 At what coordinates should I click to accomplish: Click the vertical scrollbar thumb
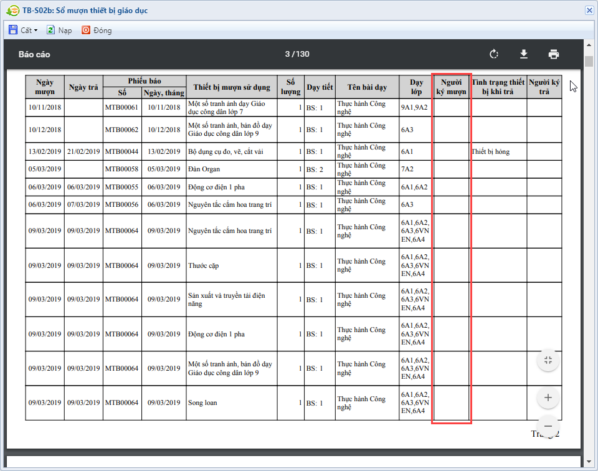point(589,60)
